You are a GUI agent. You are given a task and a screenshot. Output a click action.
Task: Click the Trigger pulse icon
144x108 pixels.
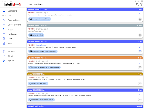[4, 30]
